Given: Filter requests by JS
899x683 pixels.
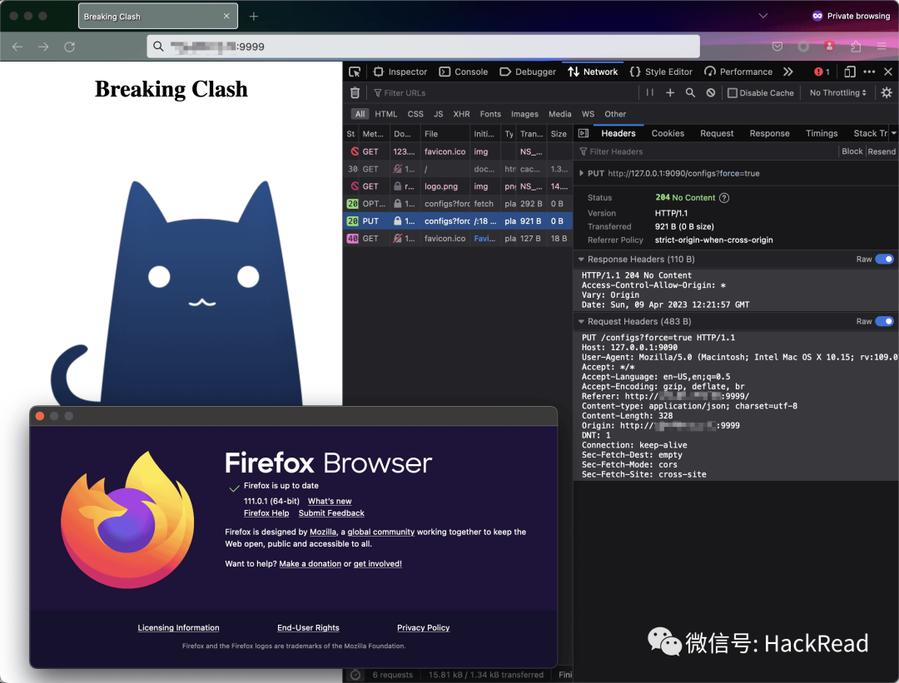Looking at the screenshot, I should coord(439,114).
